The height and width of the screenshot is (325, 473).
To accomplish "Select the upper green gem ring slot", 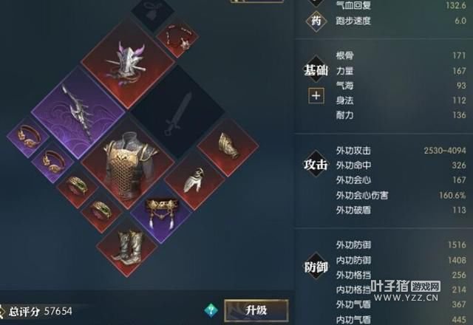I will 78,188.
